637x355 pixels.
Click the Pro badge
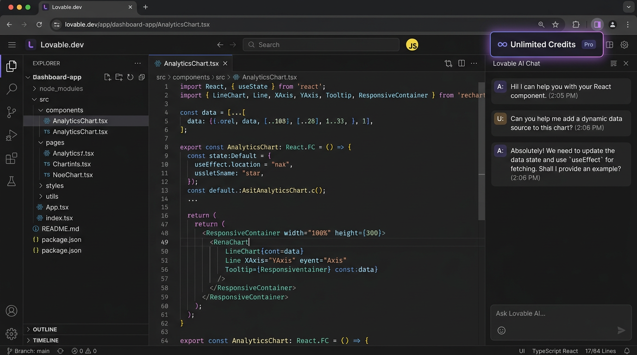coord(588,44)
